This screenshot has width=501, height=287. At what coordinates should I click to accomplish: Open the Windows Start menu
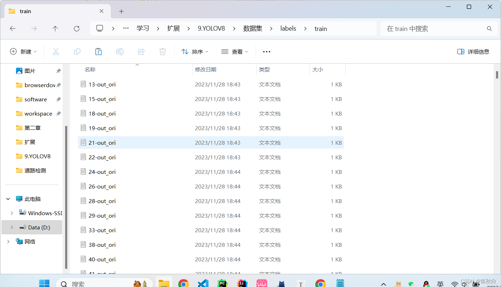44,283
